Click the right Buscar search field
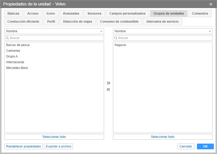Image resolution: width=217 pixels, height=154 pixels. [163, 38]
